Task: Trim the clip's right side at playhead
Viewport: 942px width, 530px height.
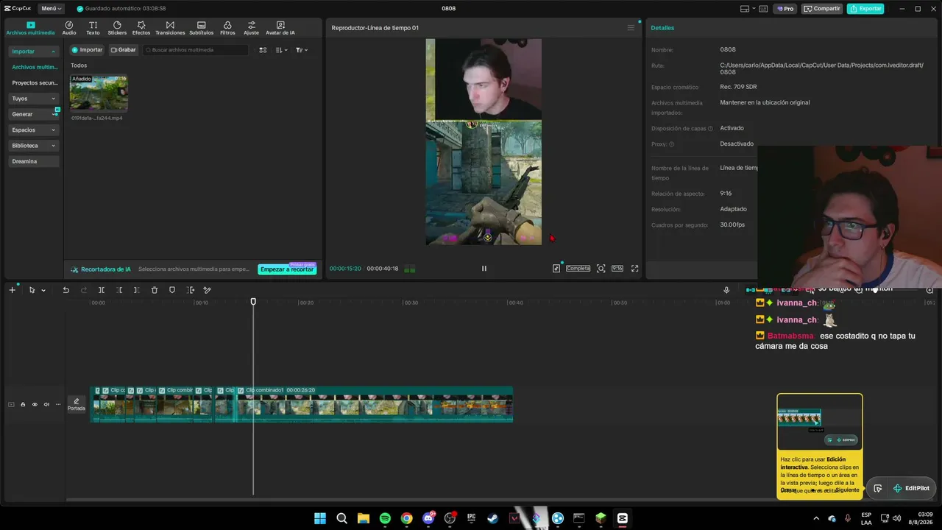Action: (137, 290)
